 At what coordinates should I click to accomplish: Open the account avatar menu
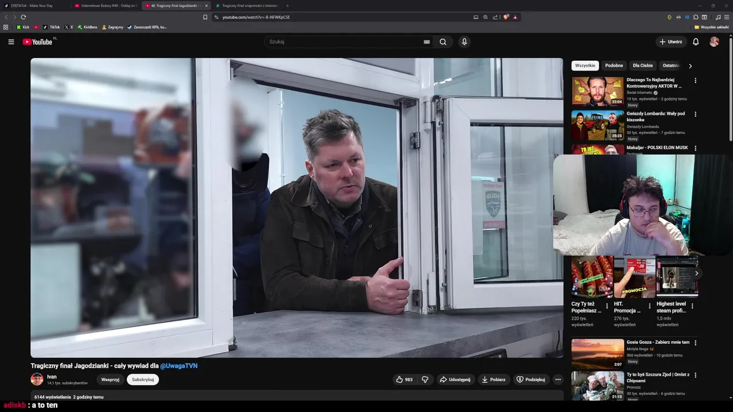click(714, 42)
